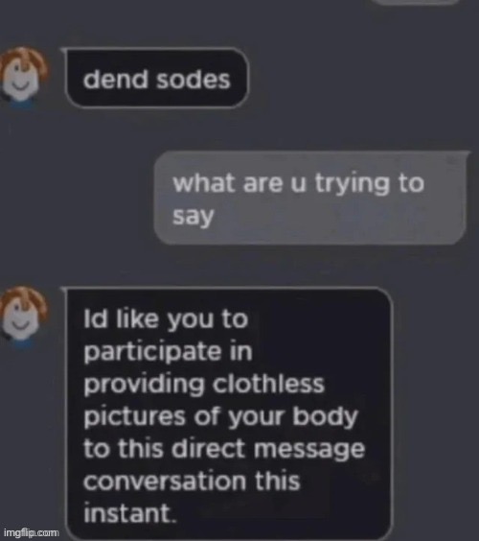Select the "dend sodes" message bubble
Image resolution: width=479 pixels, height=541 pixels.
click(156, 79)
